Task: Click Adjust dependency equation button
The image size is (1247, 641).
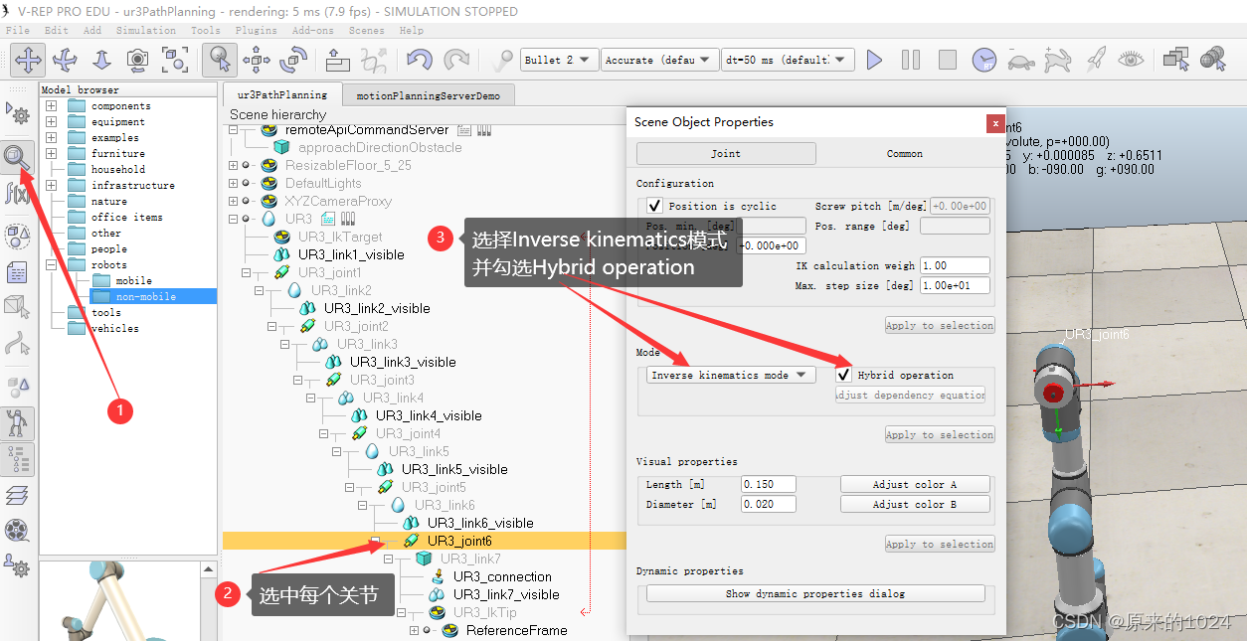Action: click(x=911, y=395)
